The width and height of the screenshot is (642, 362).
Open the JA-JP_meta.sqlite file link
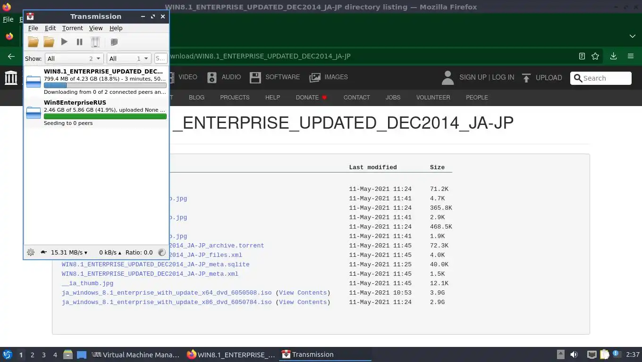[x=155, y=264]
